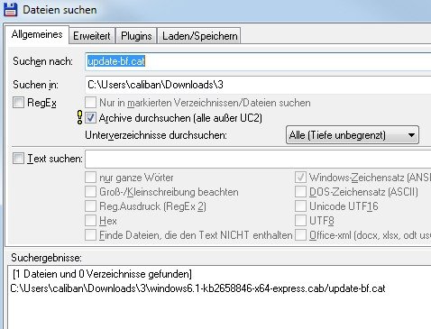Toggle Groß-/Kleinschreibung beachten checkbox
Image resolution: width=431 pixels, height=329 pixels.
point(90,192)
